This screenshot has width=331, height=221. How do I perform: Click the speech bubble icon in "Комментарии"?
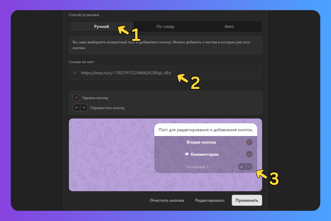coord(187,154)
